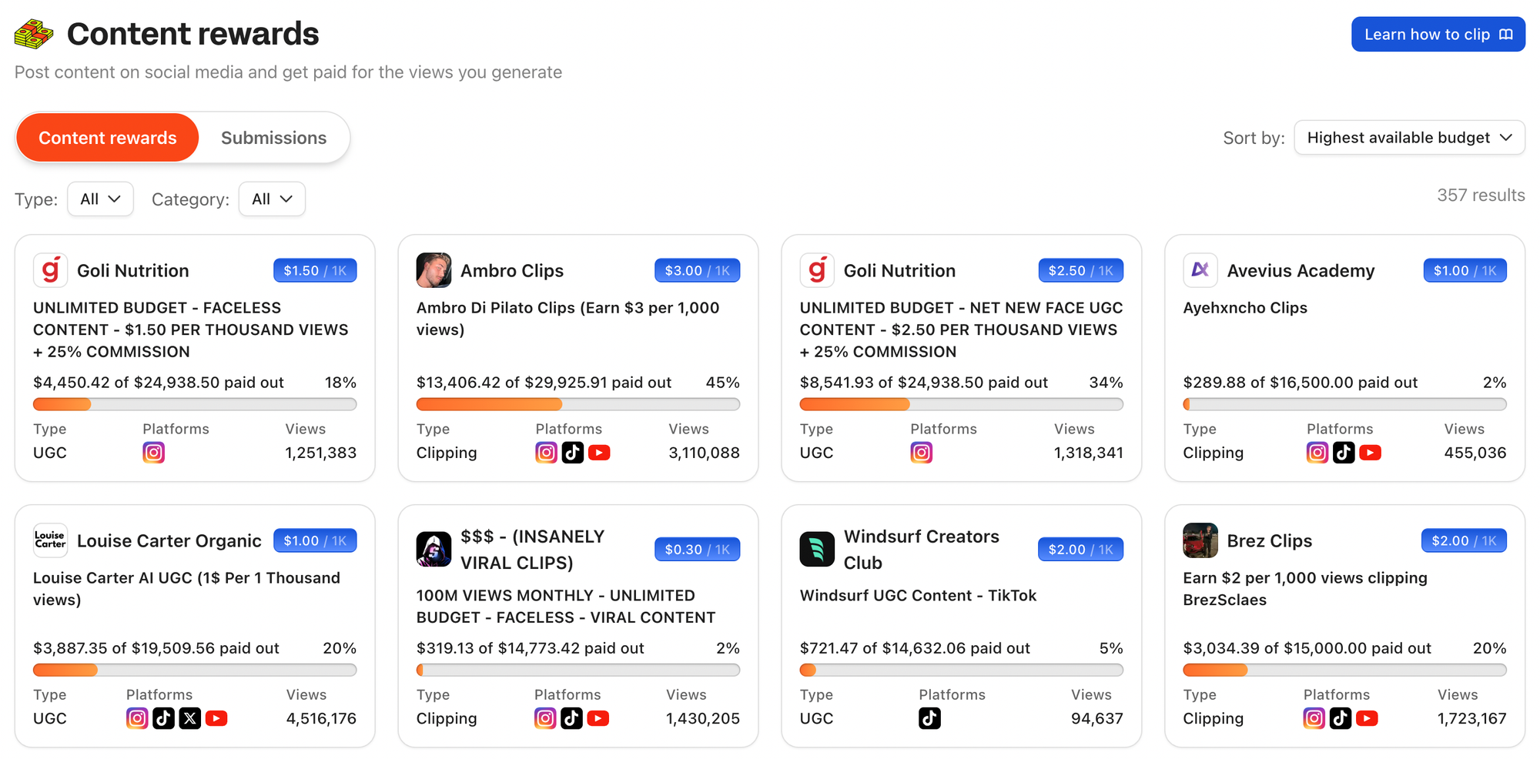This screenshot has width=1540, height=759.
Task: Expand the Highest available budget sort dropdown
Action: (x=1409, y=138)
